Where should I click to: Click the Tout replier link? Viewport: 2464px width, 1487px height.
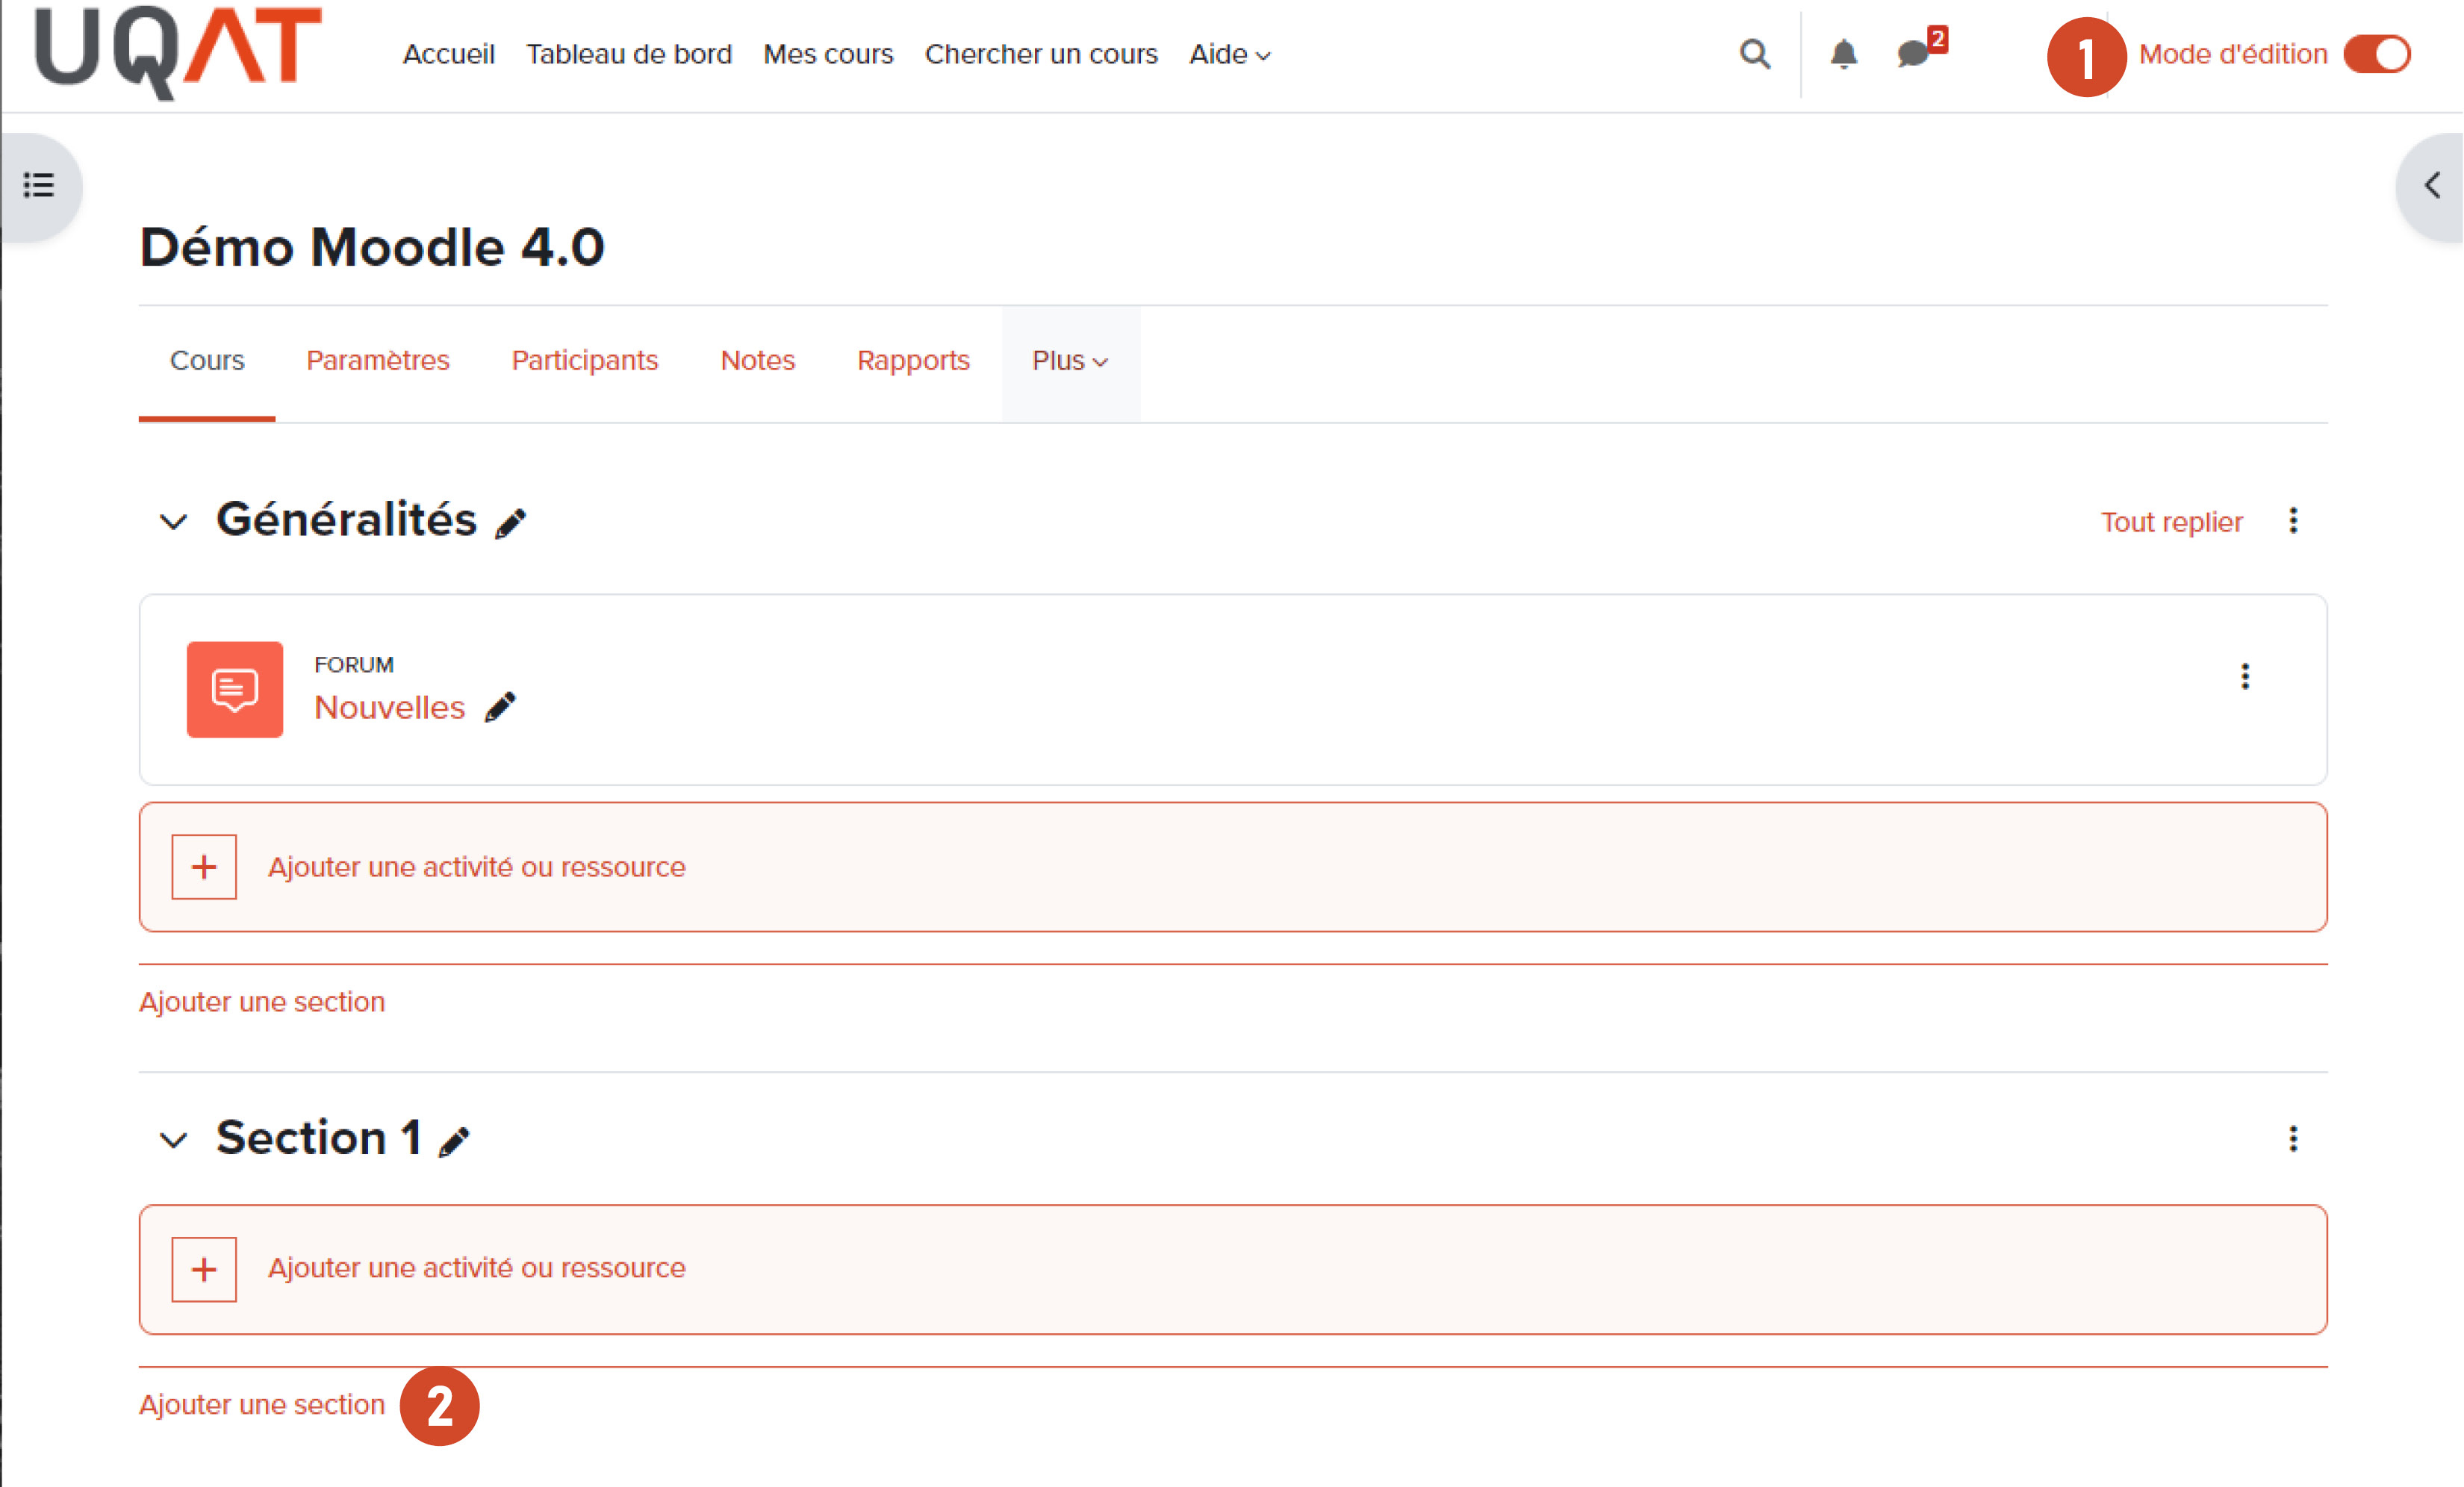[x=2171, y=522]
